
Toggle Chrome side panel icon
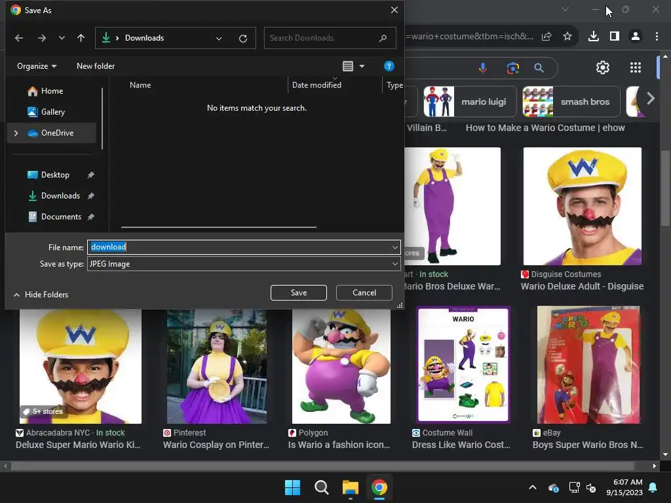(615, 37)
